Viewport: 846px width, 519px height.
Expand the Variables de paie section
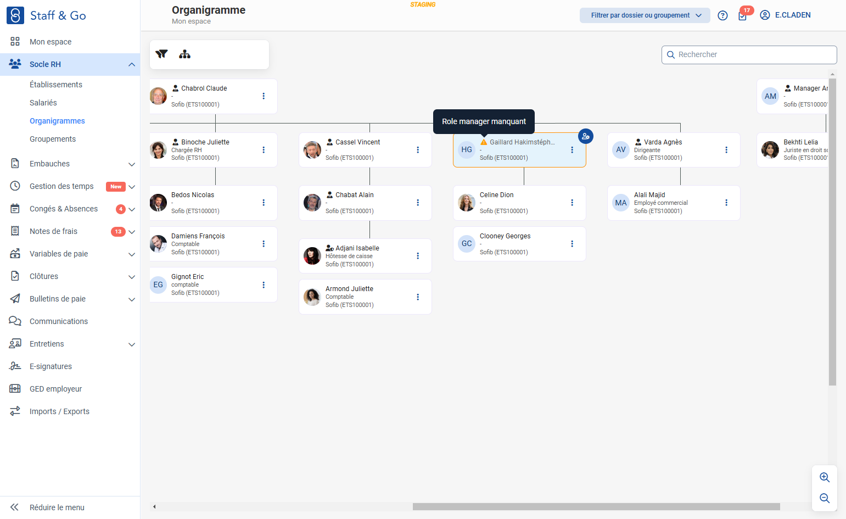pos(132,254)
